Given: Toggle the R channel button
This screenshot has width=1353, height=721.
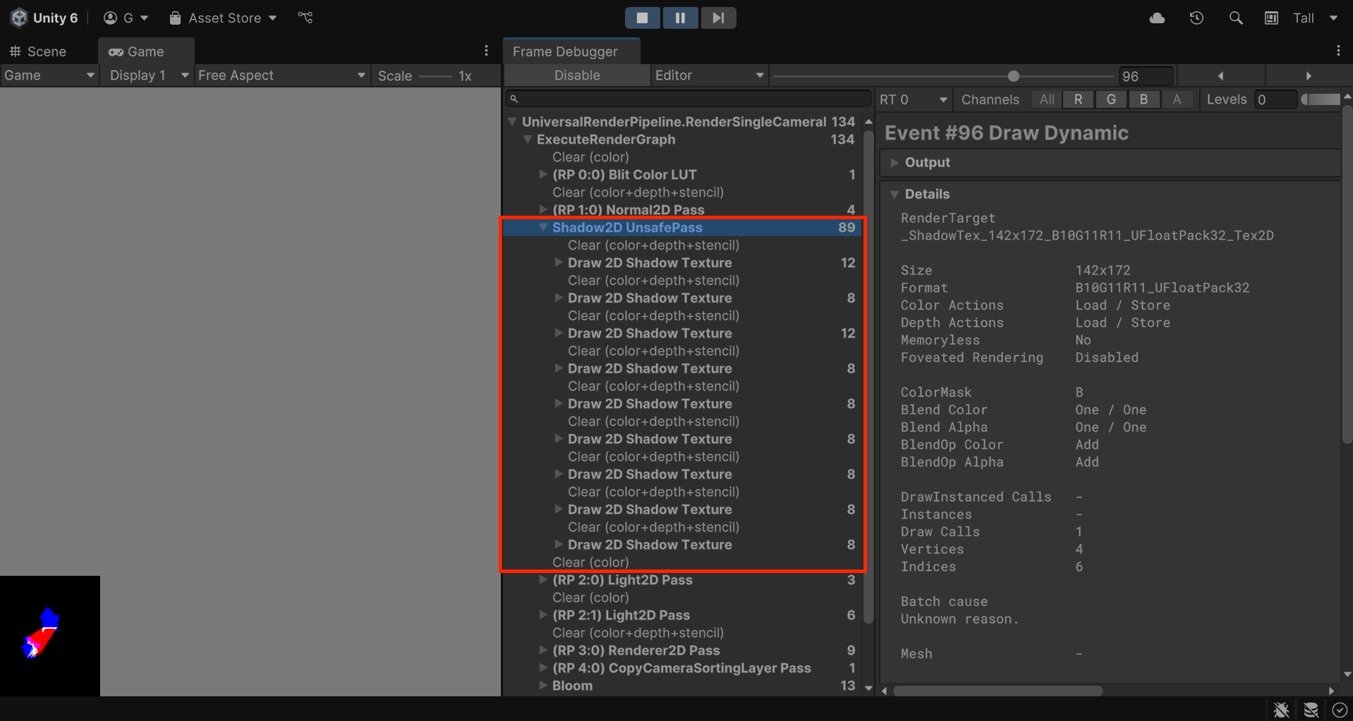Looking at the screenshot, I should pos(1078,99).
